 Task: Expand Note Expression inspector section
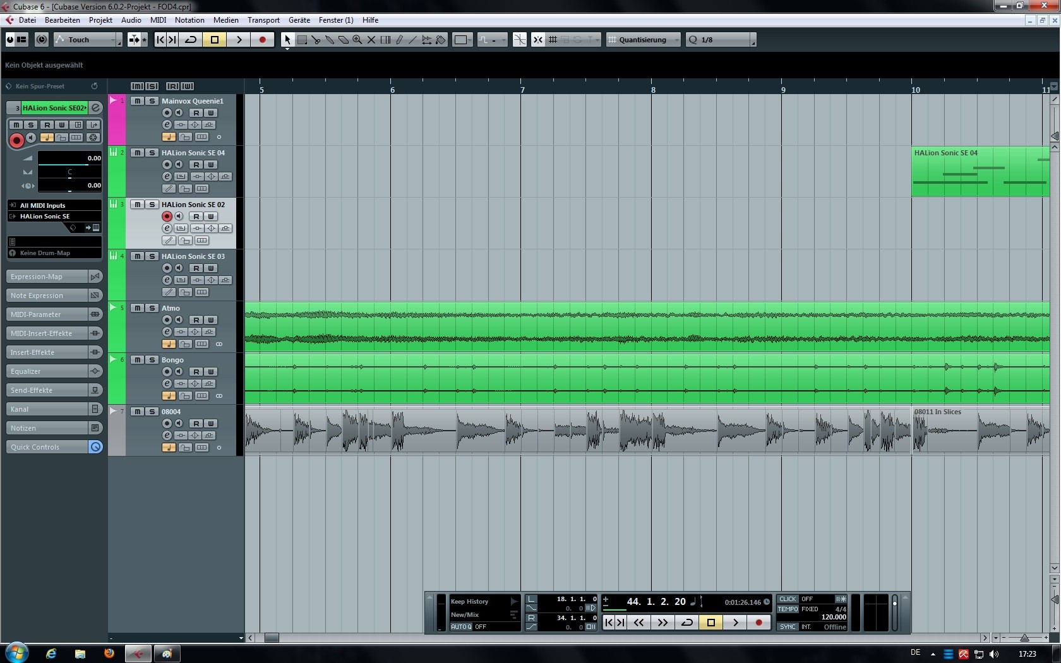54,296
